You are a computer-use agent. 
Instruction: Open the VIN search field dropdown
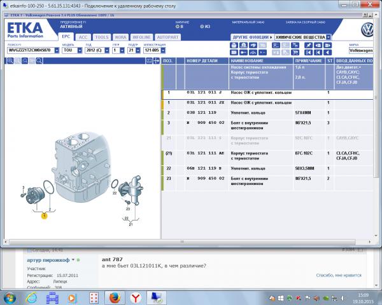point(57,50)
